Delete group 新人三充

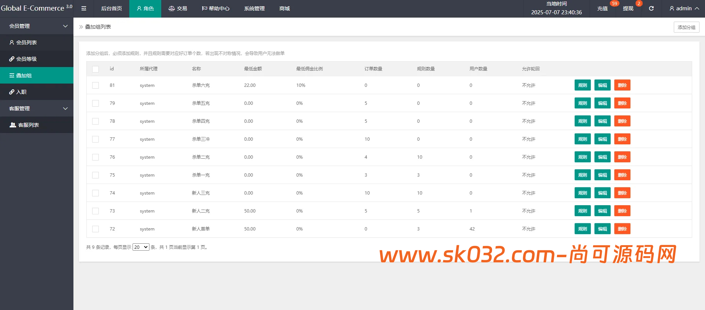click(622, 193)
